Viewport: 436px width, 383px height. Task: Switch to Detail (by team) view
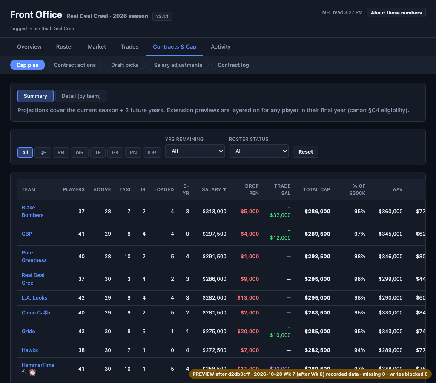[x=81, y=96]
